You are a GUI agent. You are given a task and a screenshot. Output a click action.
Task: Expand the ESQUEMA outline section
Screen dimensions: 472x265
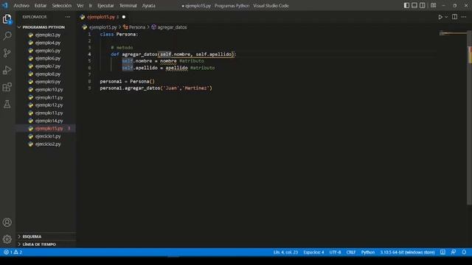click(32, 236)
